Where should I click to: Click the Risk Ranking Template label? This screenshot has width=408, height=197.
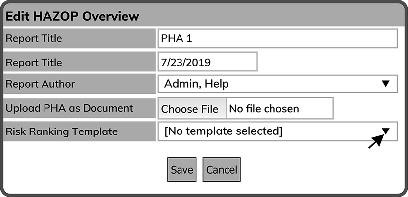[80, 131]
